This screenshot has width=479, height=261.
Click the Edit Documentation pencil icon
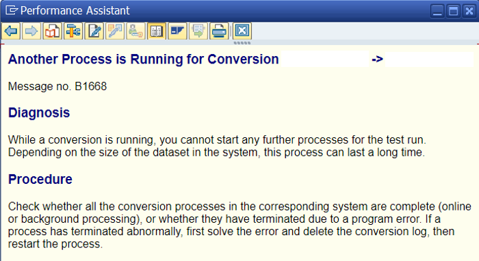click(94, 31)
